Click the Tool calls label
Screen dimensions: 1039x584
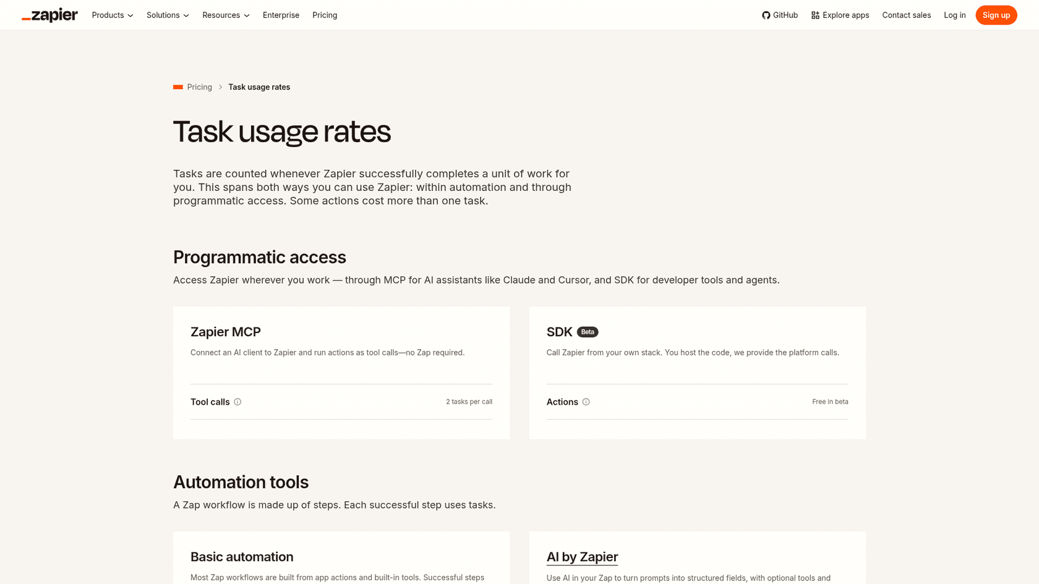(x=210, y=402)
